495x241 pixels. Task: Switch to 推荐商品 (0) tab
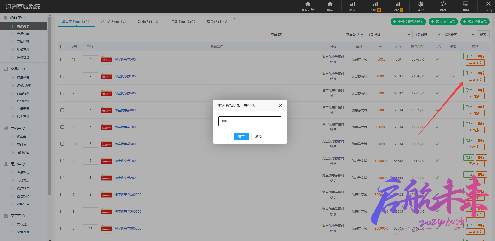pyautogui.click(x=217, y=21)
